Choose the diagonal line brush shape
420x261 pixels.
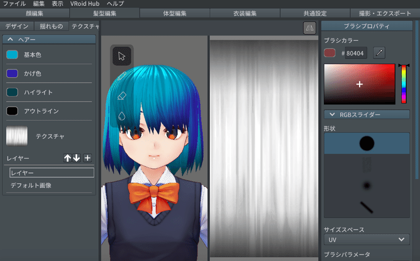[366, 207]
